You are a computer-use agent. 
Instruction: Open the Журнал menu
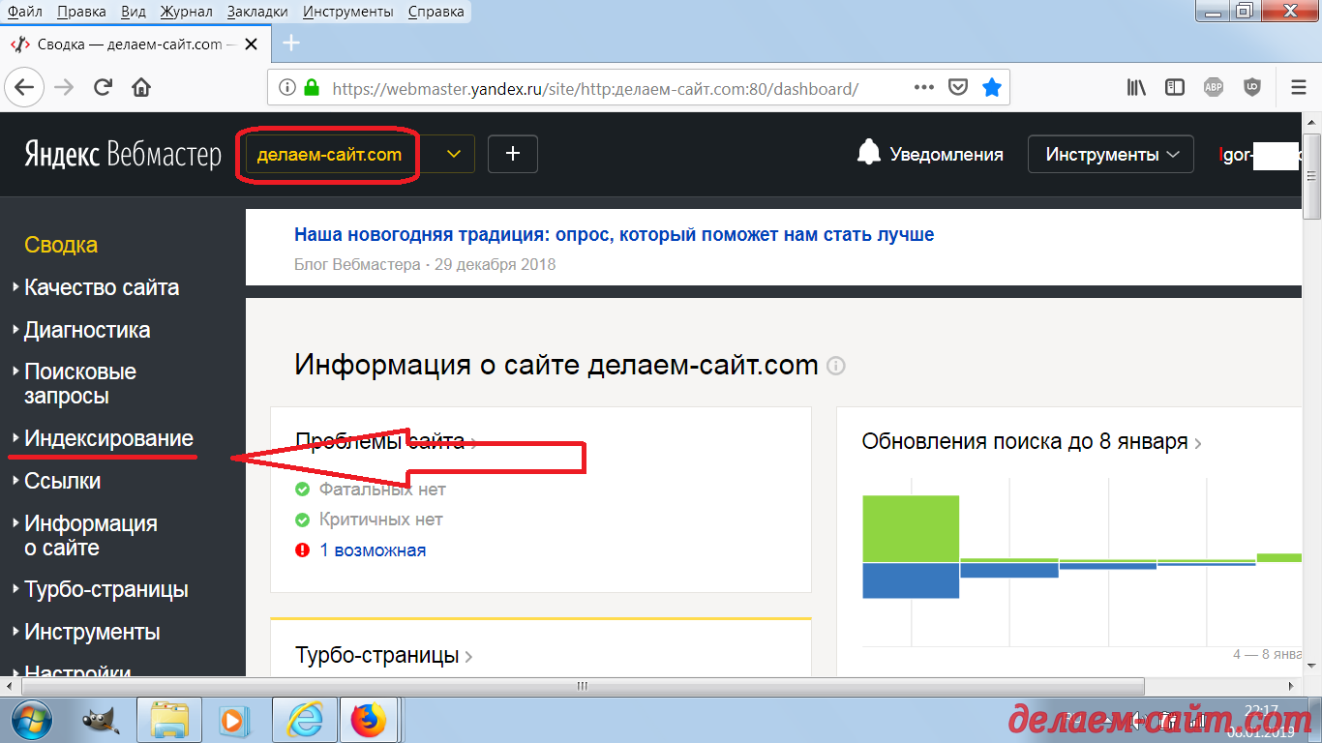[x=187, y=12]
